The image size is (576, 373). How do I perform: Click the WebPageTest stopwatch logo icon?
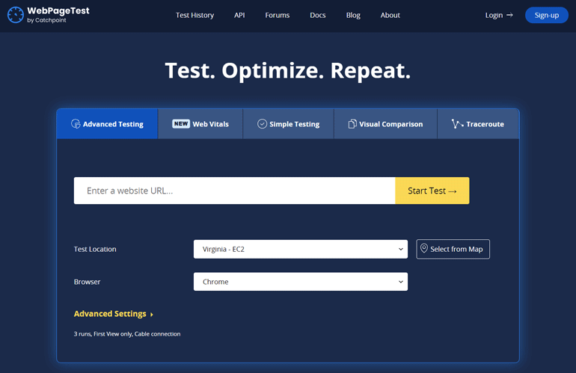point(16,15)
